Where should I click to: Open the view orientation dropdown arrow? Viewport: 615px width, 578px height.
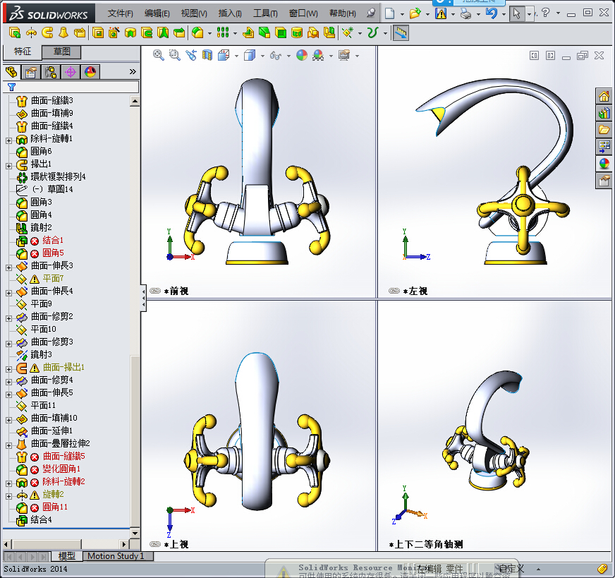[x=236, y=56]
